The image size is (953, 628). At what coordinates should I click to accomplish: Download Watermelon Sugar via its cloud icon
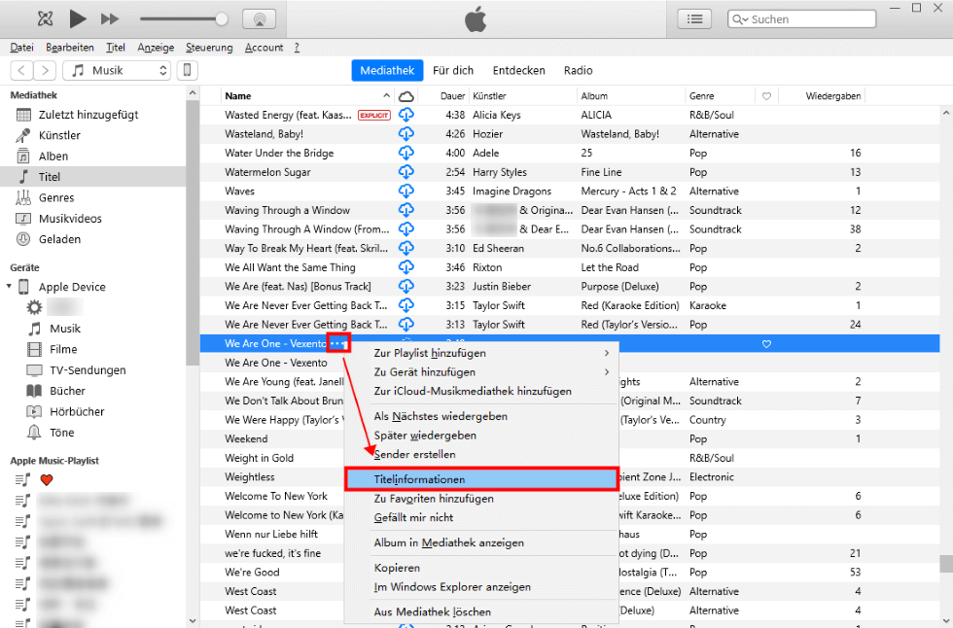point(406,172)
